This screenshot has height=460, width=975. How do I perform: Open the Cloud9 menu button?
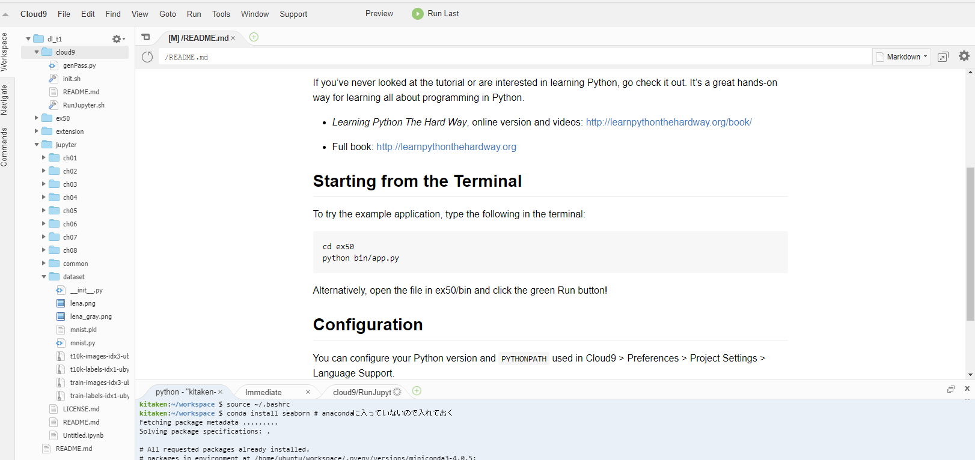tap(34, 14)
